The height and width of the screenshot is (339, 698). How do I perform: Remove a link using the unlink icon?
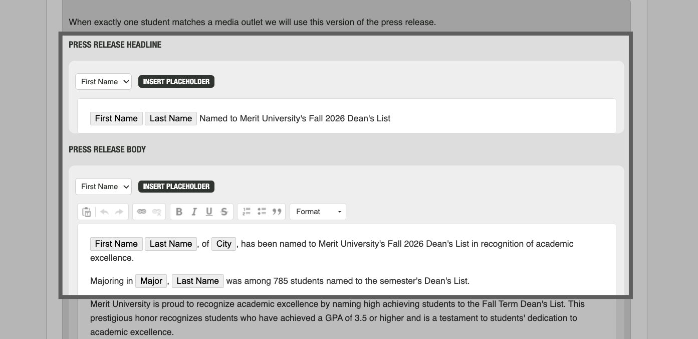(x=157, y=211)
